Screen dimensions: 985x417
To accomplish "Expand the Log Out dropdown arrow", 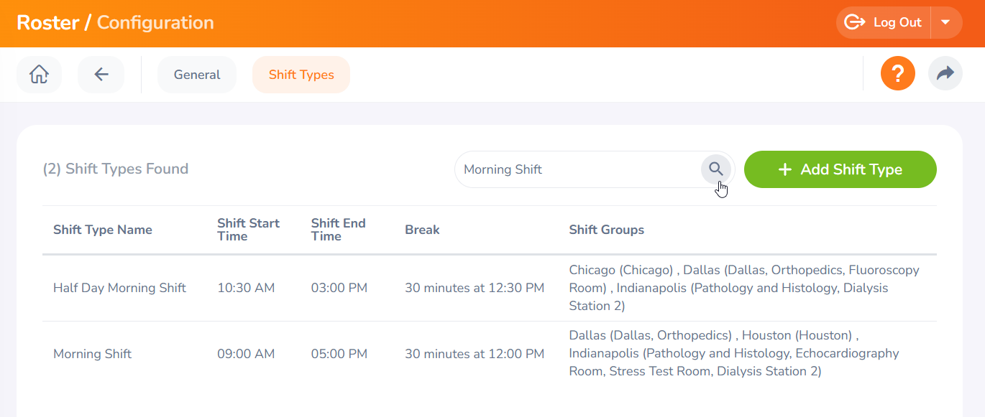I will pyautogui.click(x=946, y=22).
